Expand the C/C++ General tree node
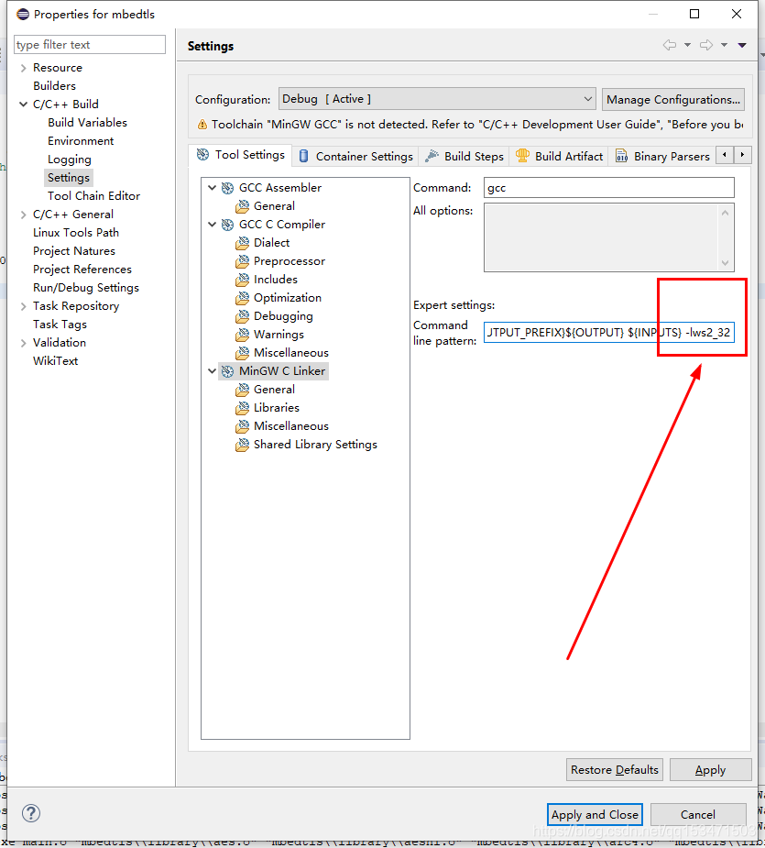 pos(23,215)
